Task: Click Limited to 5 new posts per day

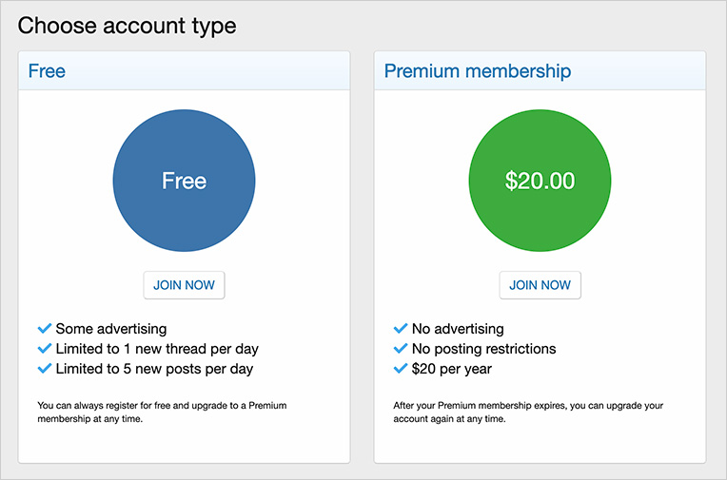Action: pos(154,369)
